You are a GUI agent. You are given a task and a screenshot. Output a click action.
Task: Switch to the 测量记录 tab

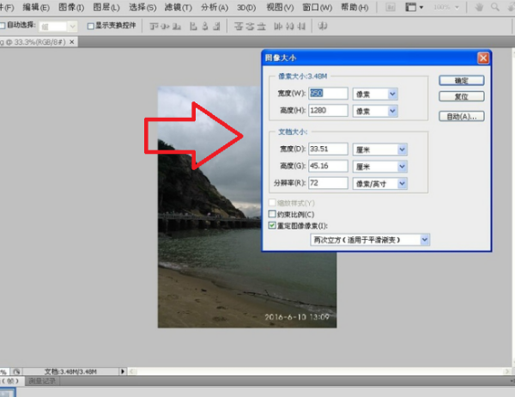[x=41, y=381]
